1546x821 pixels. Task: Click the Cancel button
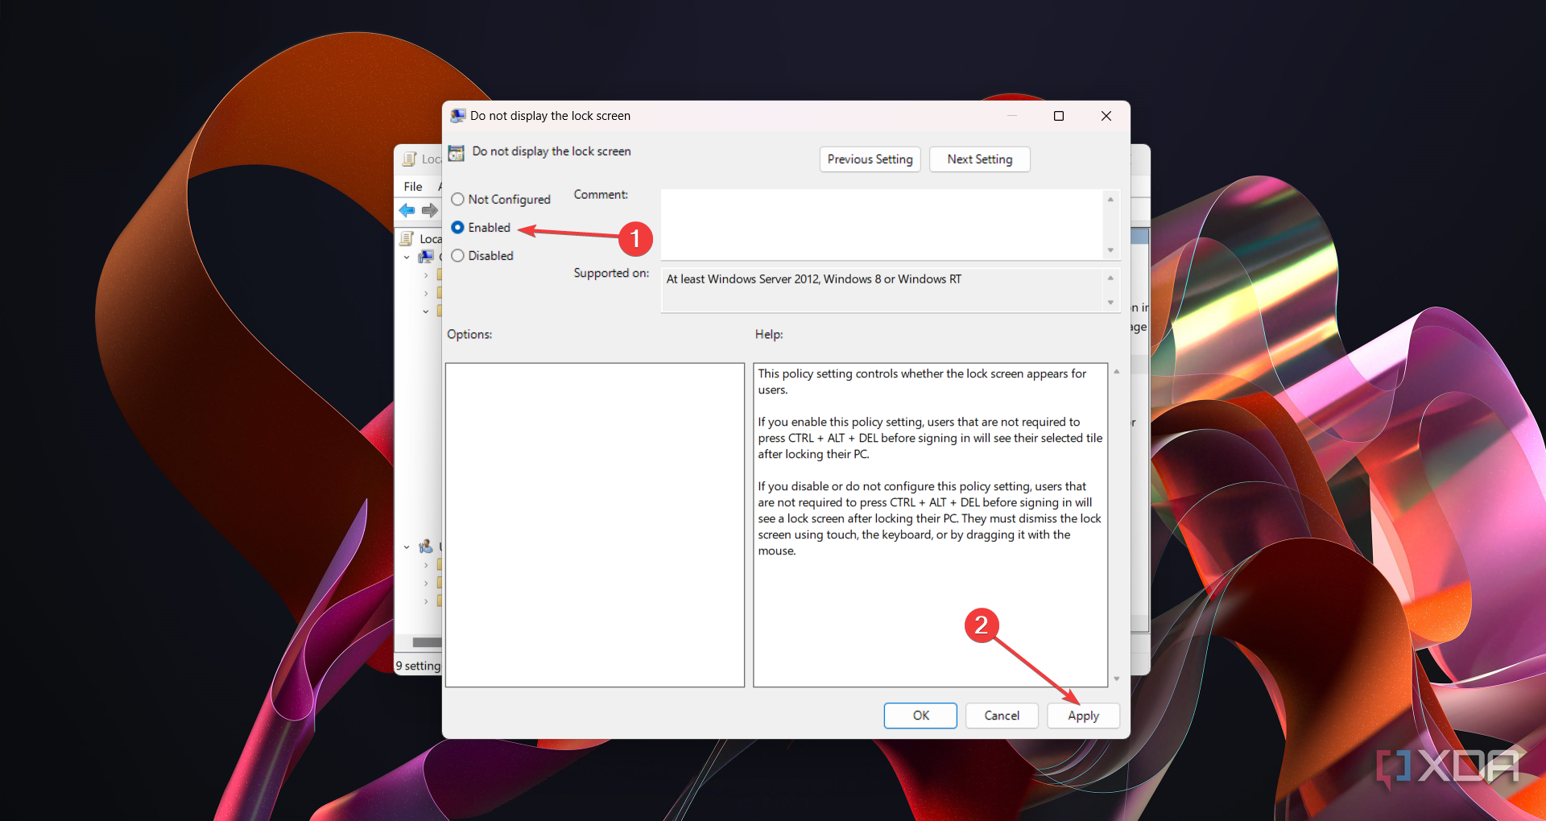(x=1002, y=716)
